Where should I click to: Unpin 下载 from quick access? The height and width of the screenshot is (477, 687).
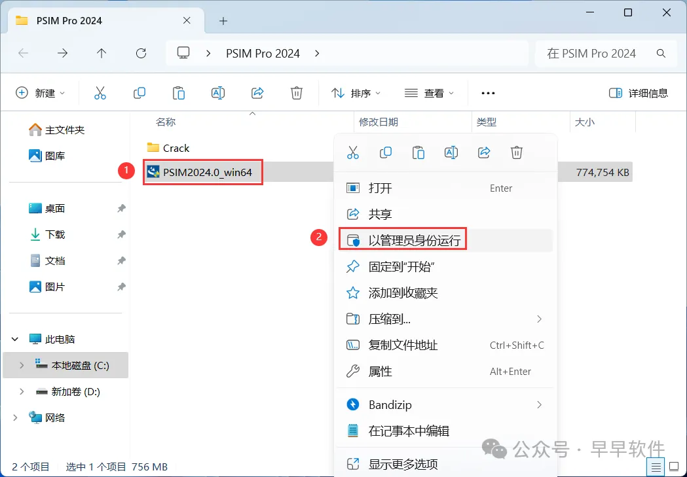121,234
